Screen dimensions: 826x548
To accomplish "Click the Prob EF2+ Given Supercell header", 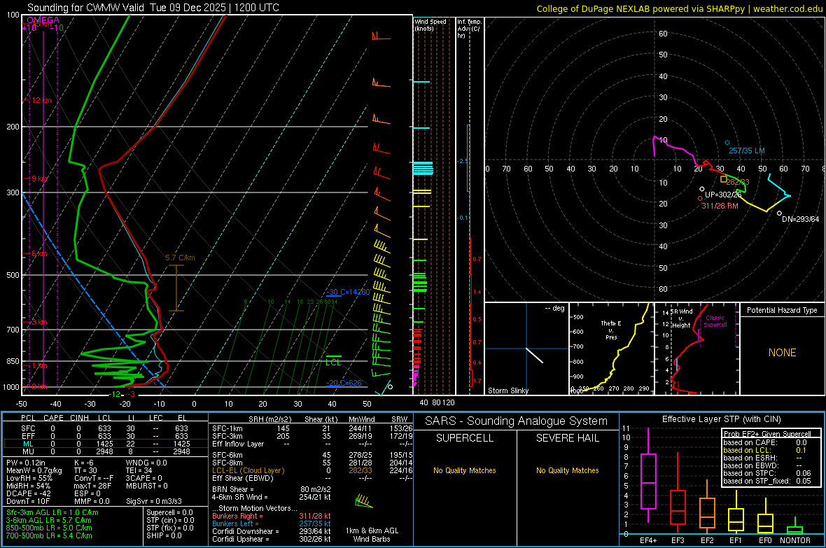I will (x=767, y=434).
